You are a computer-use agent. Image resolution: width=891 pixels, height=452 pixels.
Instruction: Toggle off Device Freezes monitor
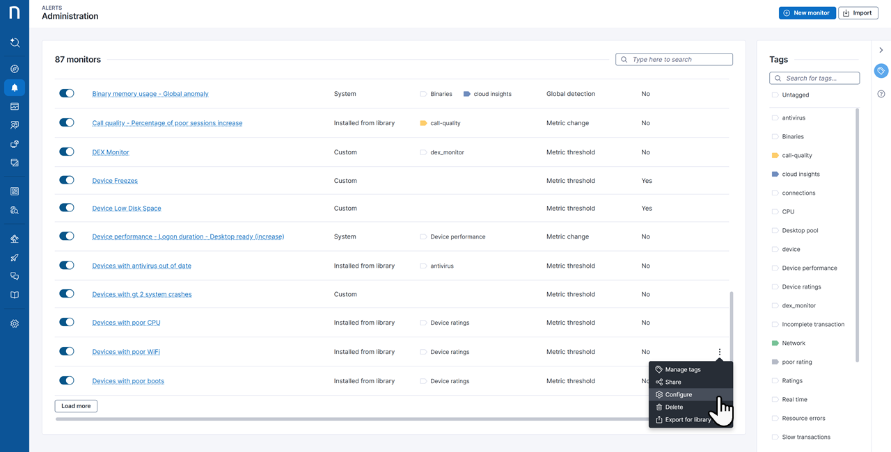tap(67, 180)
